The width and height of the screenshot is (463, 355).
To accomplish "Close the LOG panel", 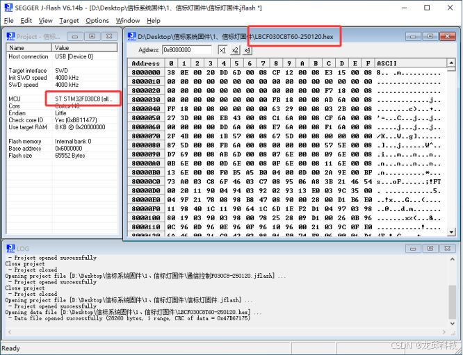I will tap(447, 249).
